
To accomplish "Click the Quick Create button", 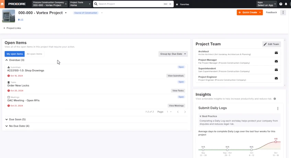I will 248,12.
